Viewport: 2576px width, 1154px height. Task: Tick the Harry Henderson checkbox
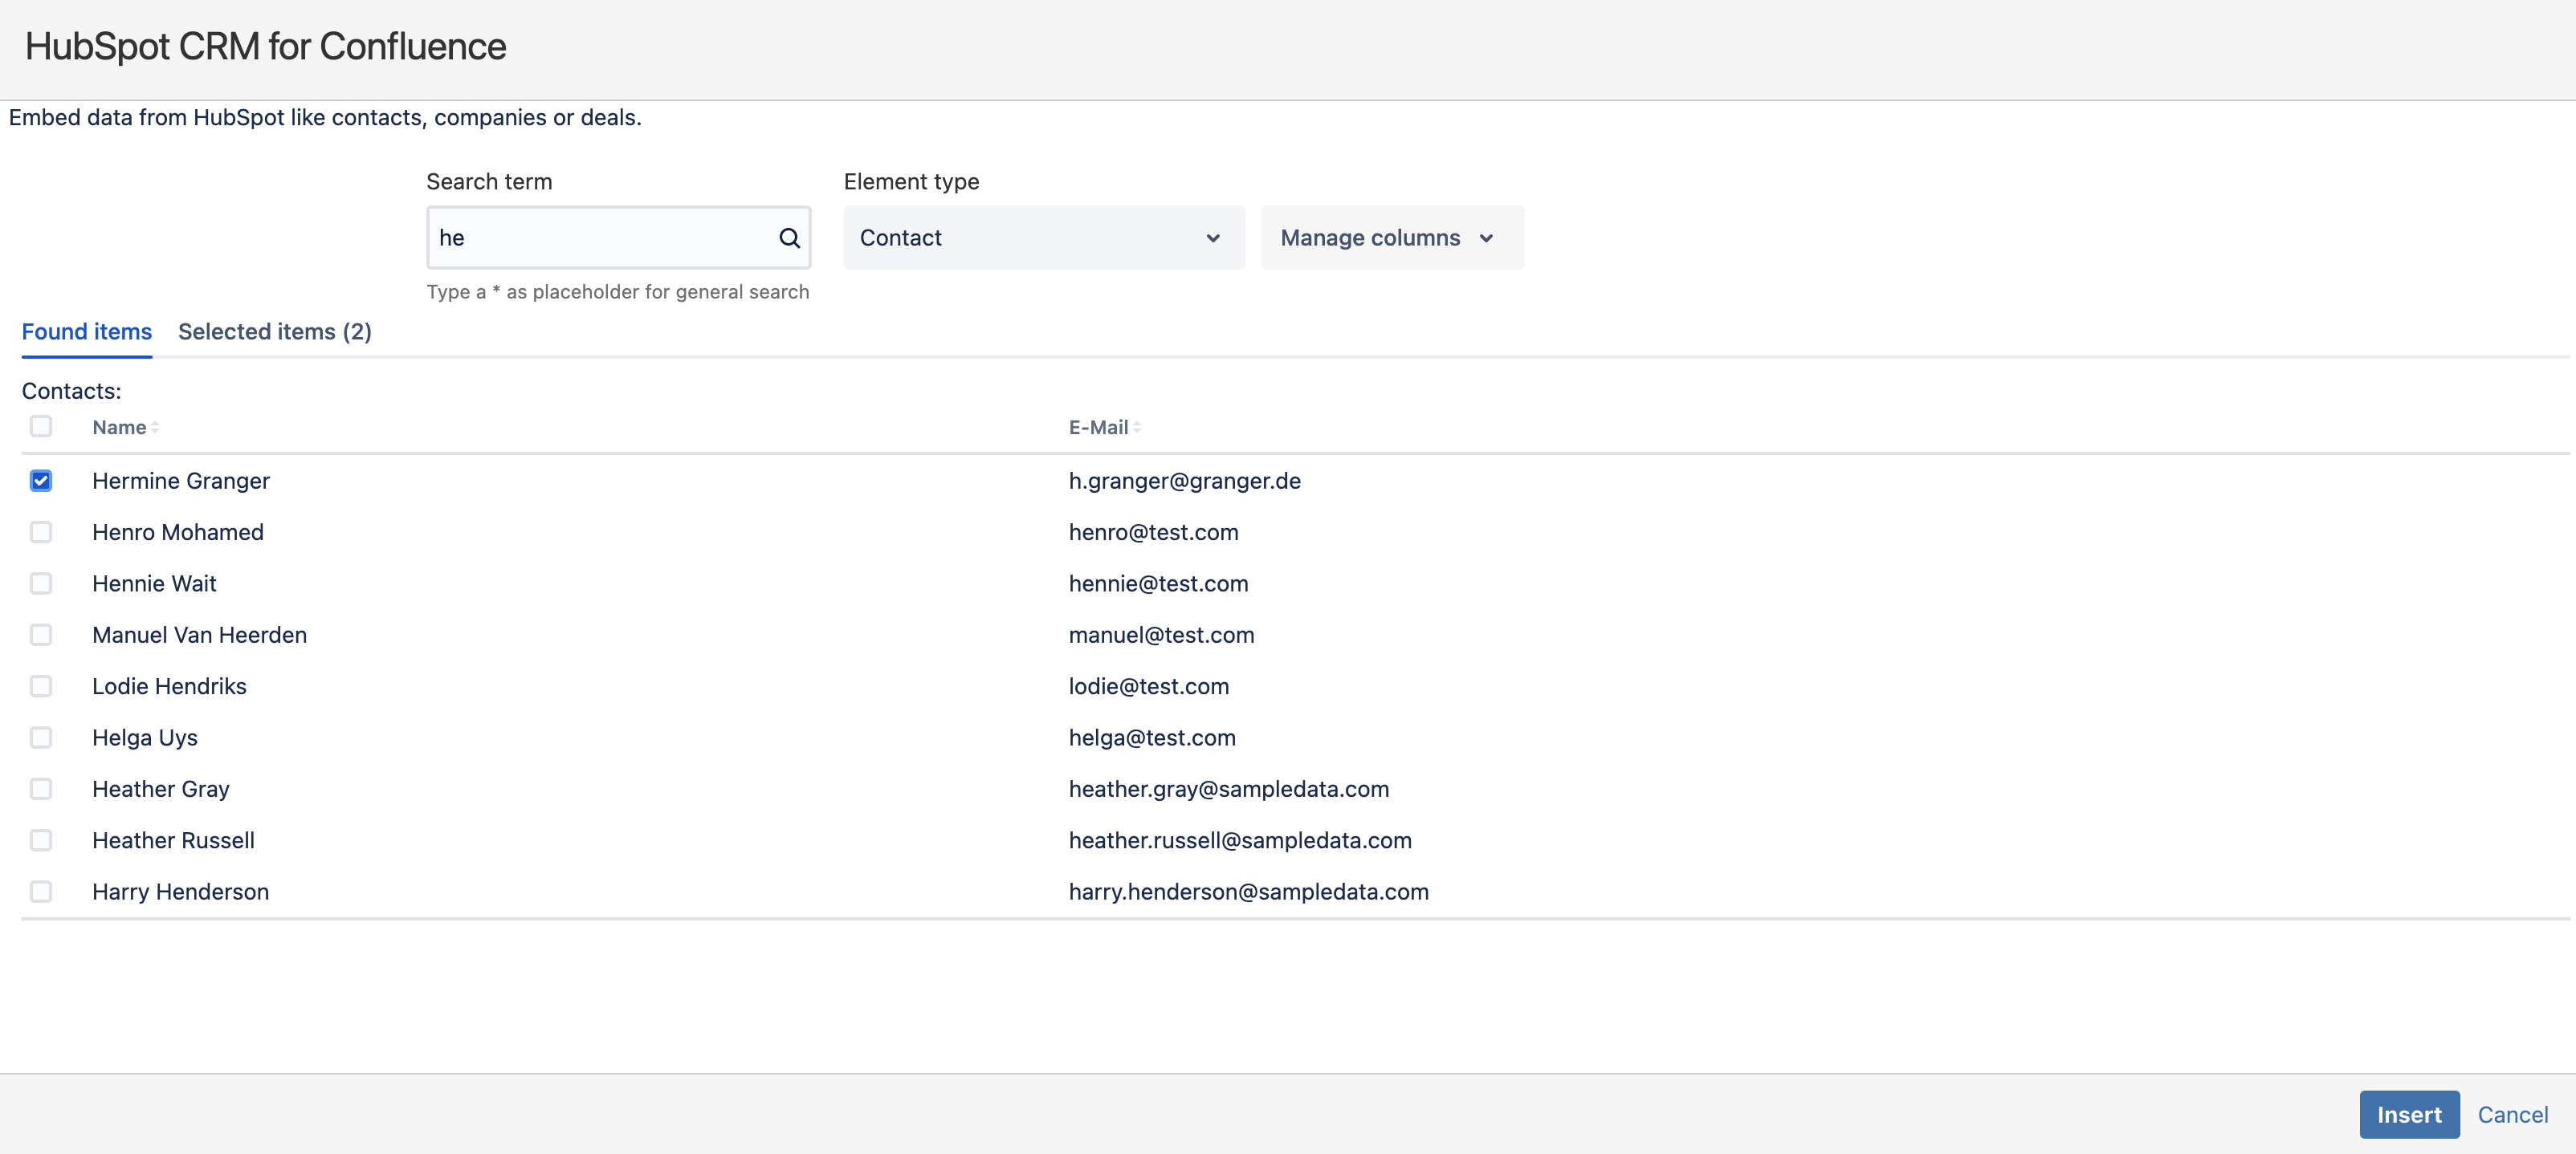coord(41,892)
